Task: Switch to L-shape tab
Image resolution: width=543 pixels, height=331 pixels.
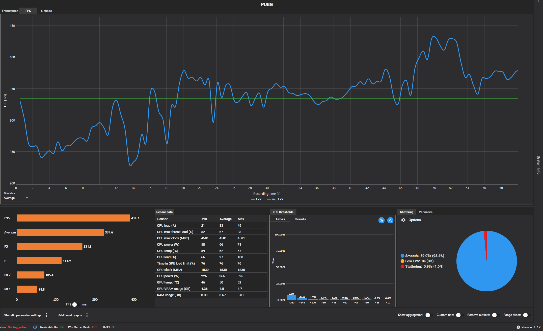Action: coord(46,11)
